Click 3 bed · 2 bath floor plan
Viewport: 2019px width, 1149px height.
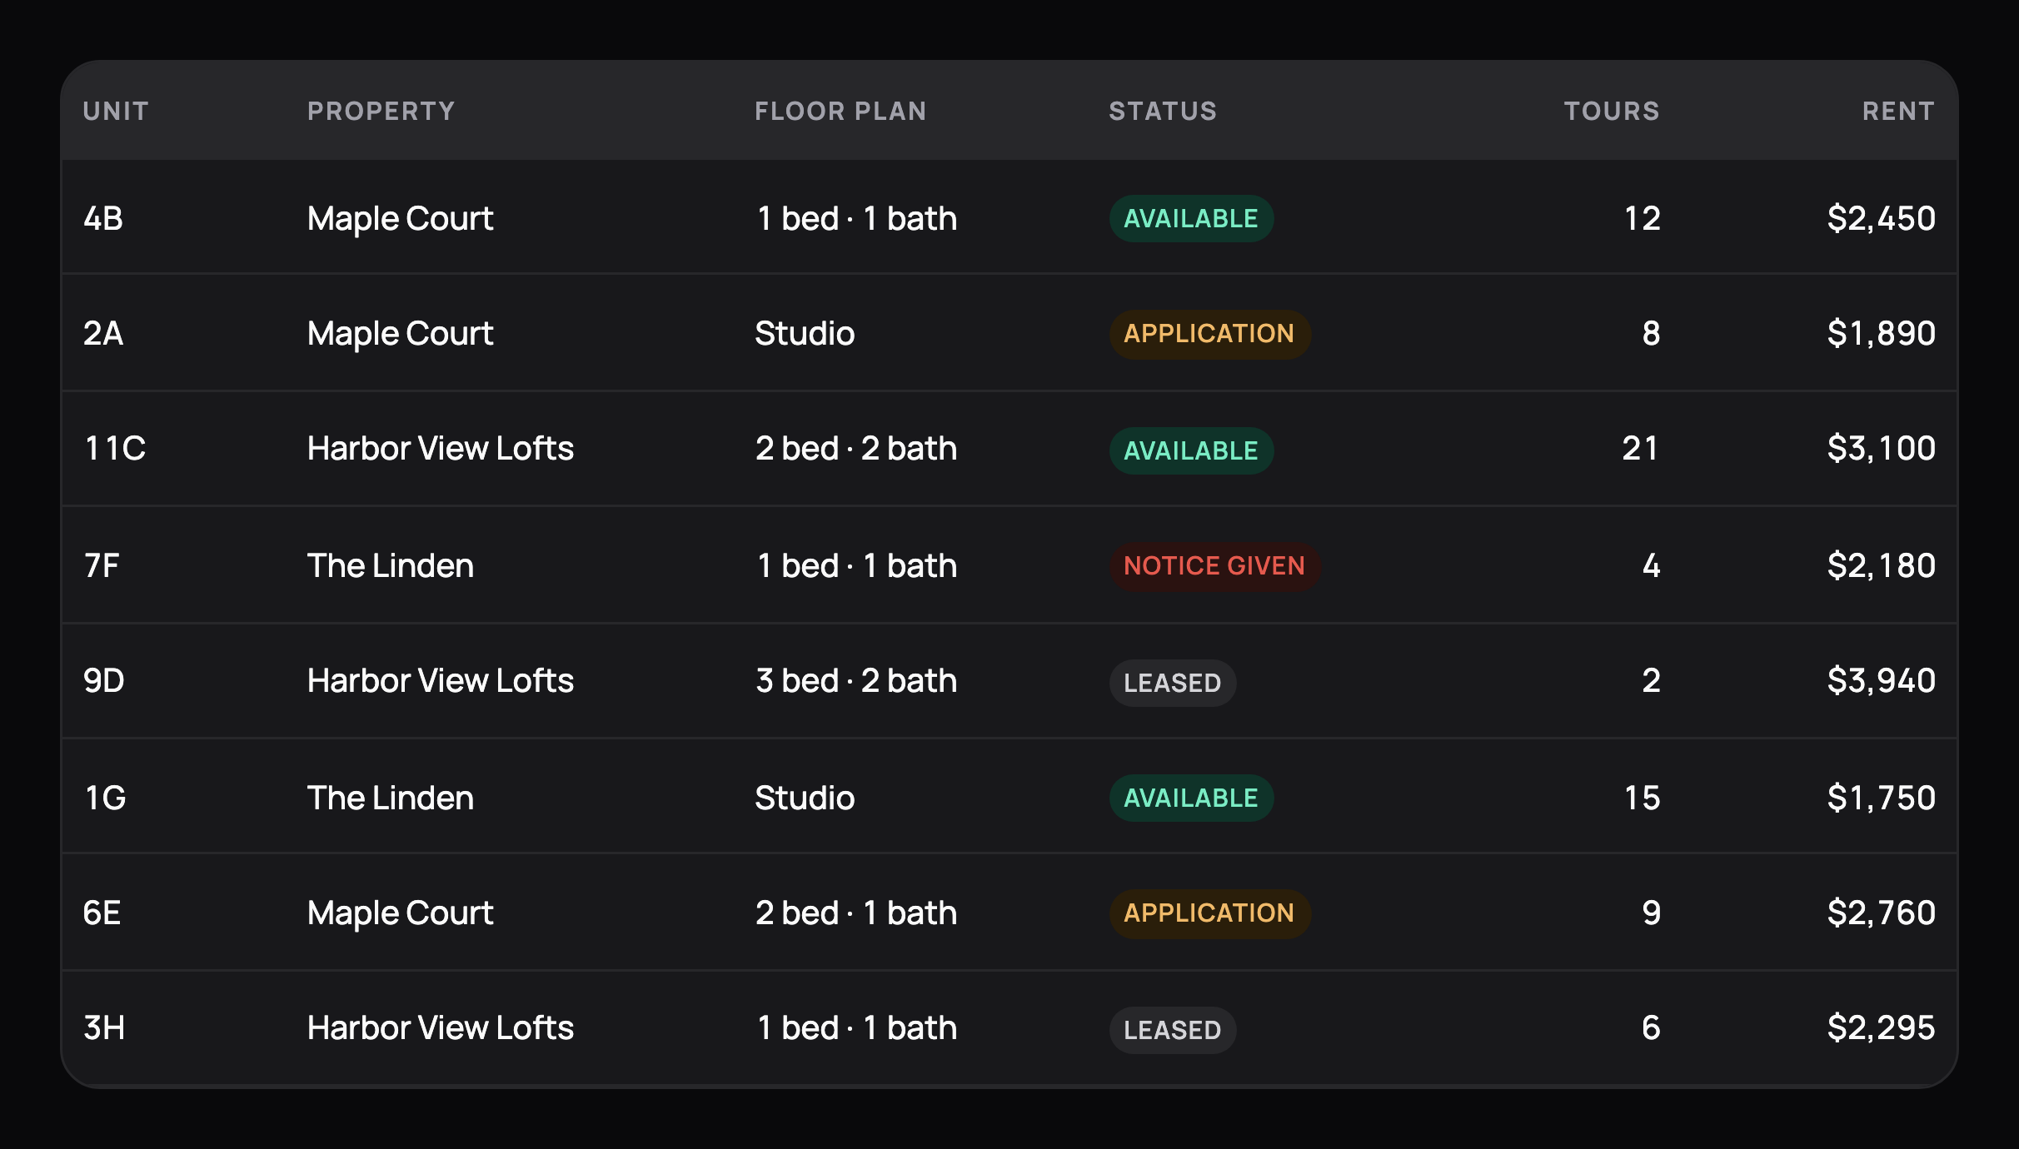click(856, 680)
